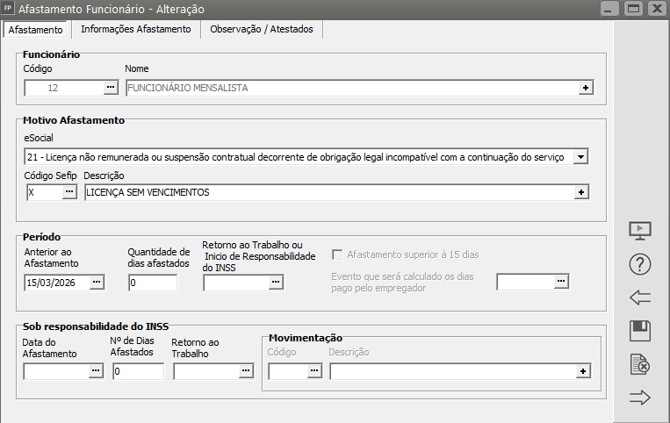Go to previous record with left arrow
The image size is (670, 423).
point(641,298)
